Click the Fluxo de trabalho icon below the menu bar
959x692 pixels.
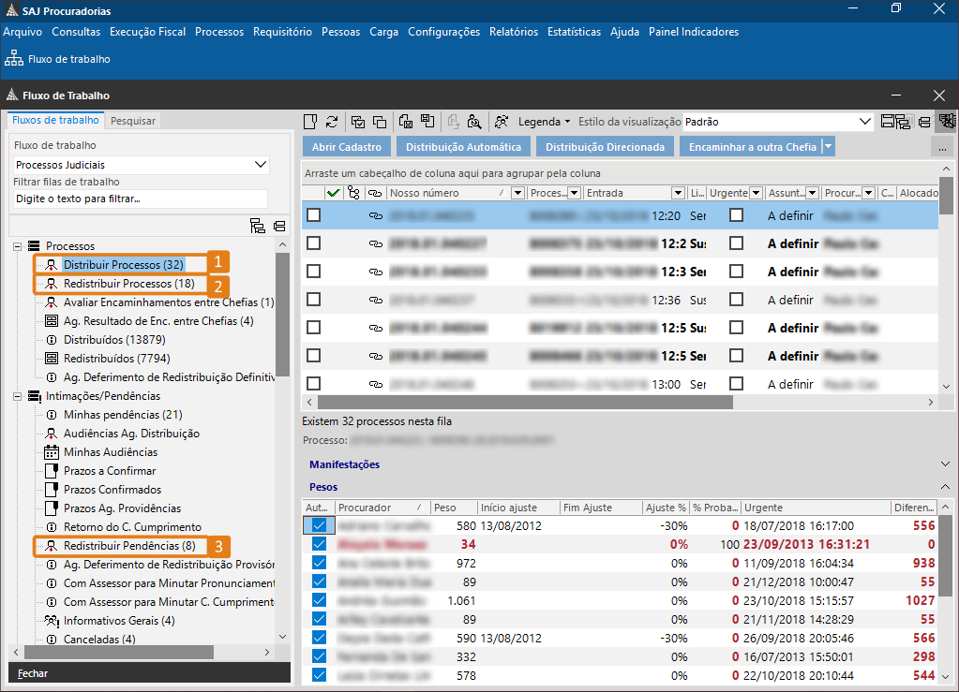click(x=13, y=59)
